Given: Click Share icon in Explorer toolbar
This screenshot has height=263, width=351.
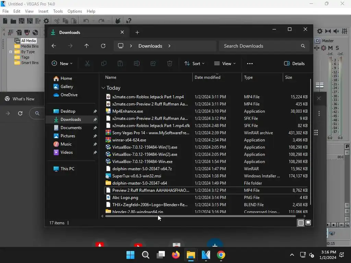Looking at the screenshot, I should tap(153, 63).
